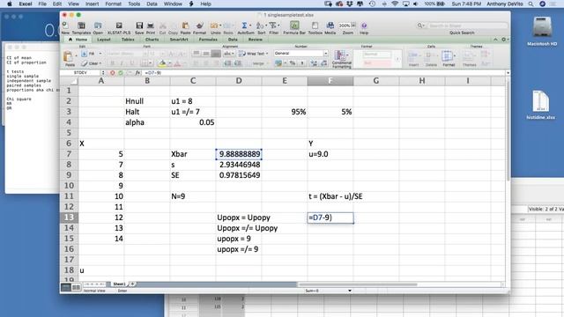This screenshot has height=317, width=564.
Task: Select cell D7 containing 9.88888889
Action: (239, 154)
